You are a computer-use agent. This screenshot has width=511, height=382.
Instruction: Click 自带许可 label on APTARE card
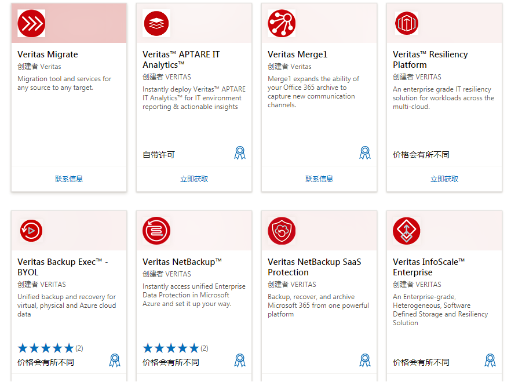[159, 155]
